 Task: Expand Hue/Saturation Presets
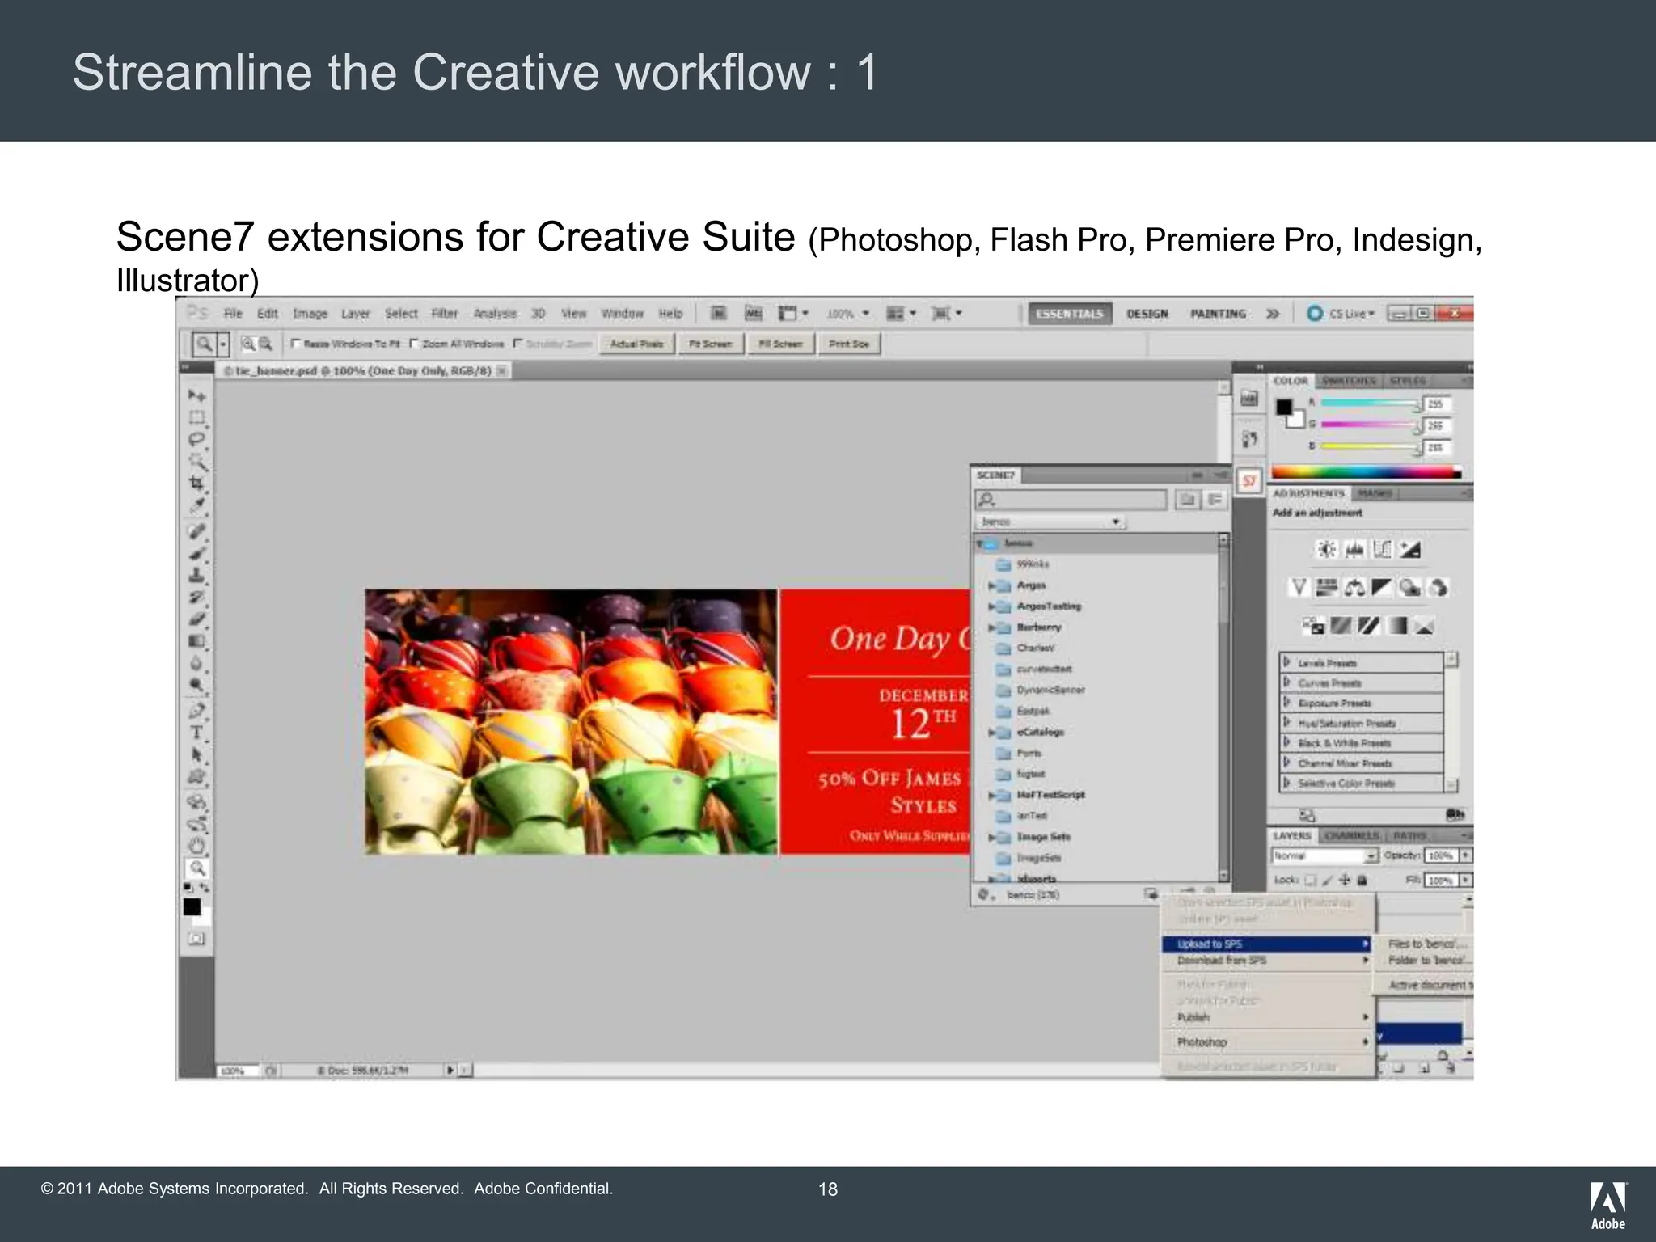point(1287,723)
